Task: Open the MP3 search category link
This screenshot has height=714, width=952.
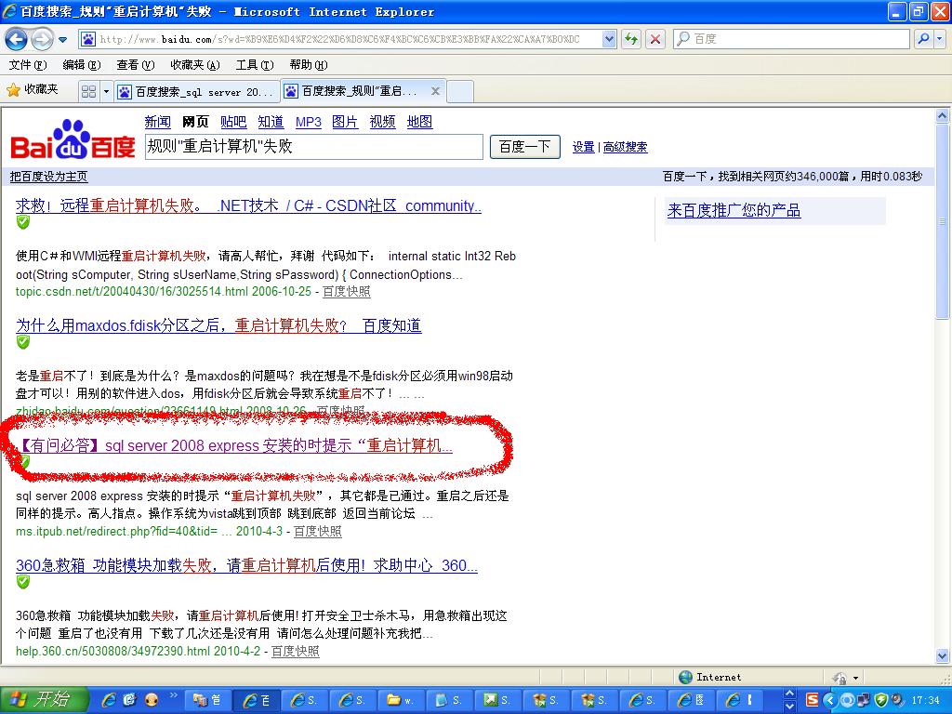Action: 308,122
